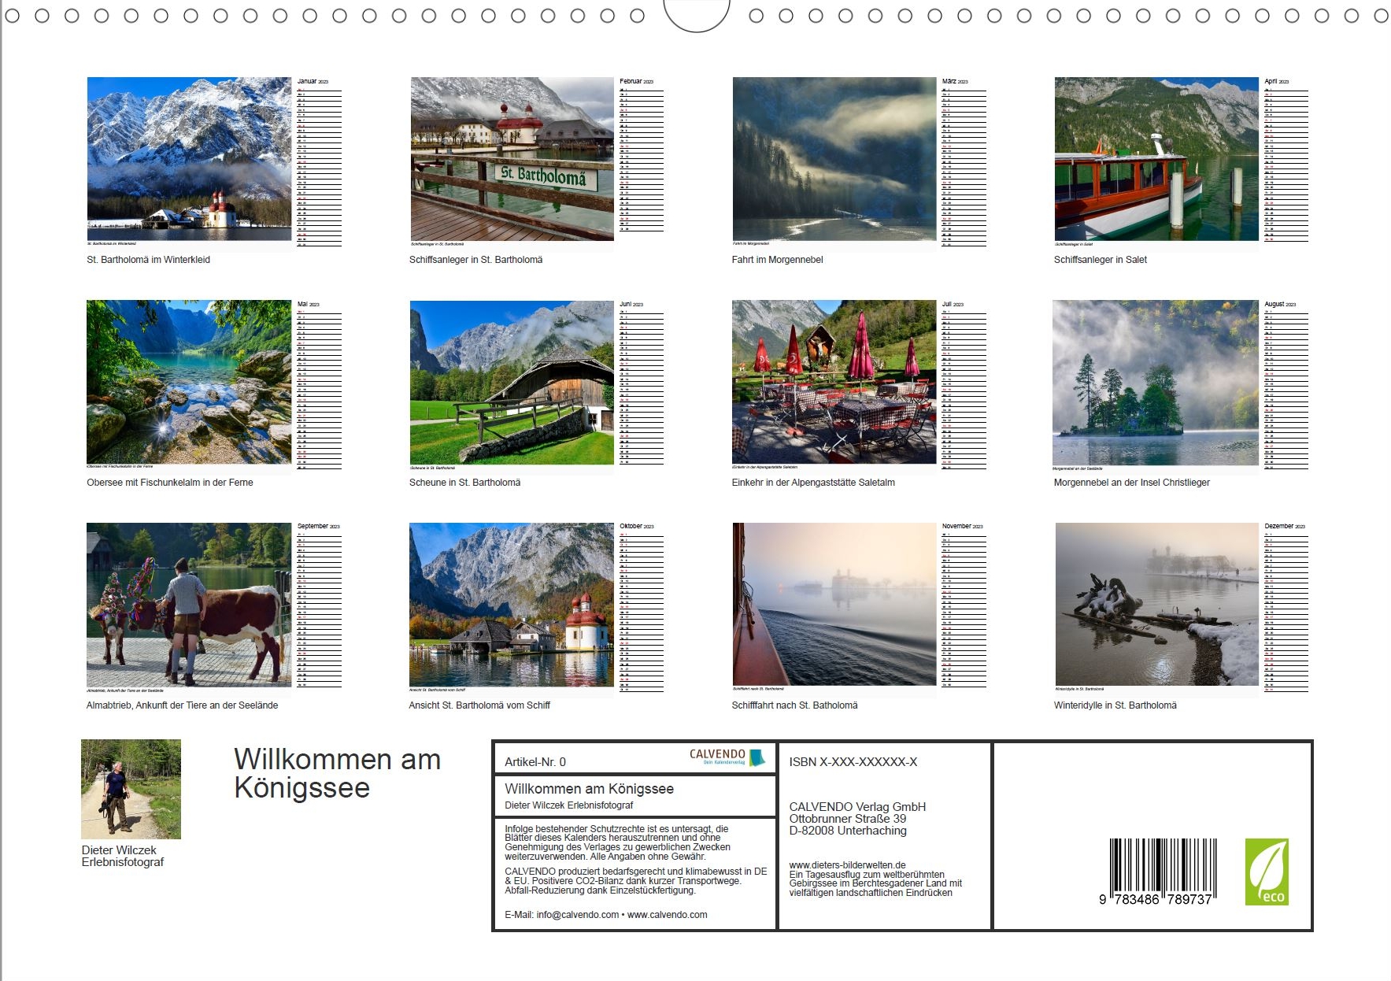The image size is (1391, 981).
Task: Click the Oktober 2023 date column
Action: (x=642, y=610)
